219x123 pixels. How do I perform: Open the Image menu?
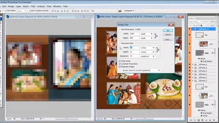[x=11, y=6]
